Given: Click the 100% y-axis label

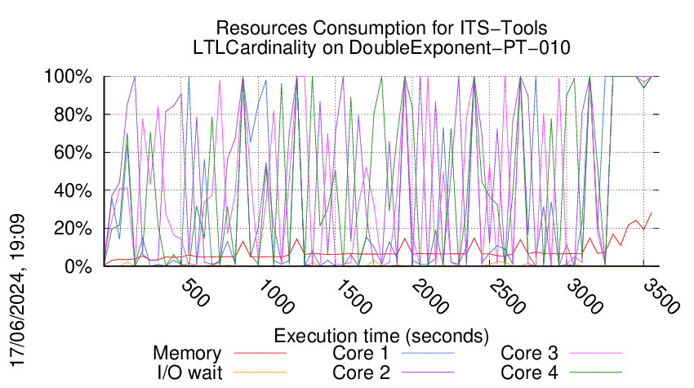Looking at the screenshot, I should click(x=68, y=77).
